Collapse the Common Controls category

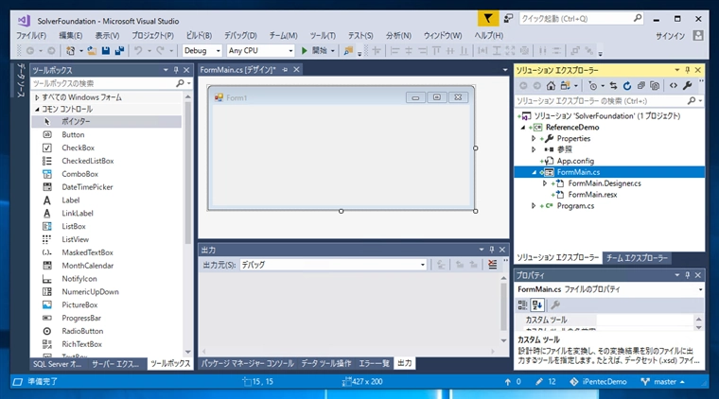[37, 110]
